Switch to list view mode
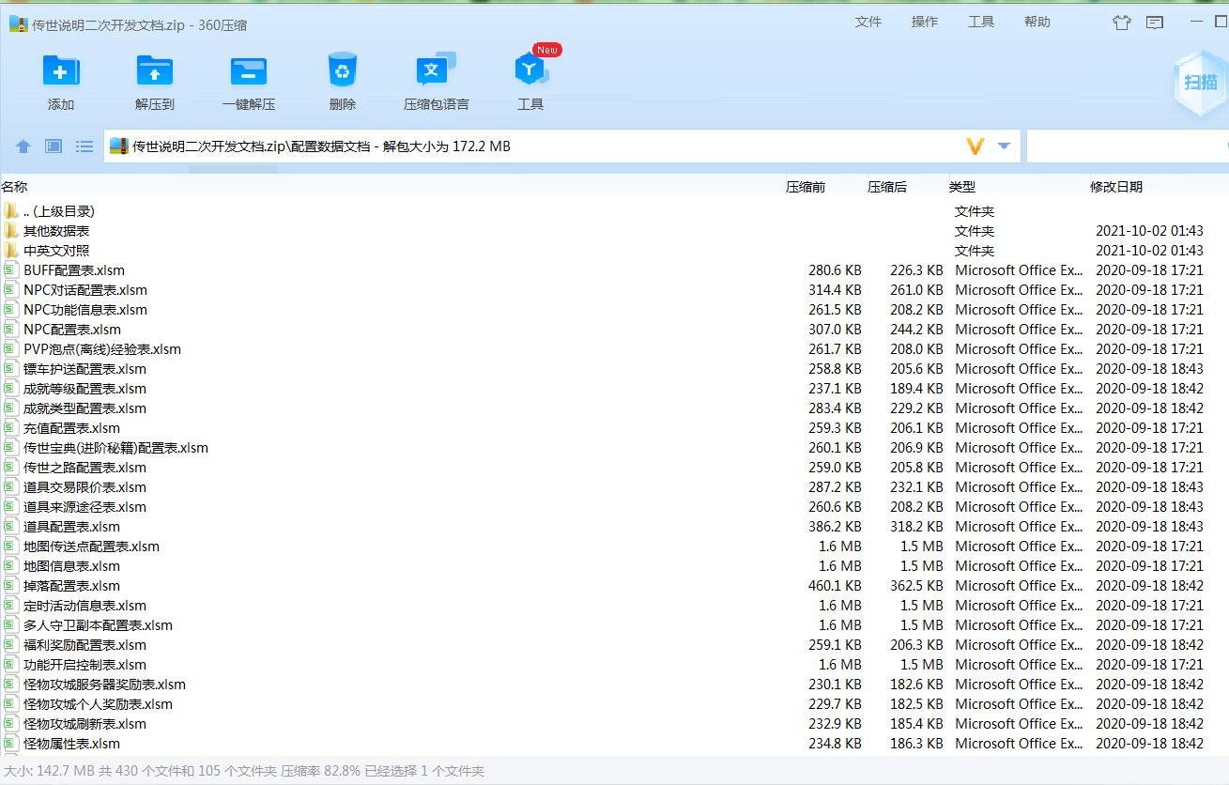This screenshot has height=785, width=1229. pos(84,146)
